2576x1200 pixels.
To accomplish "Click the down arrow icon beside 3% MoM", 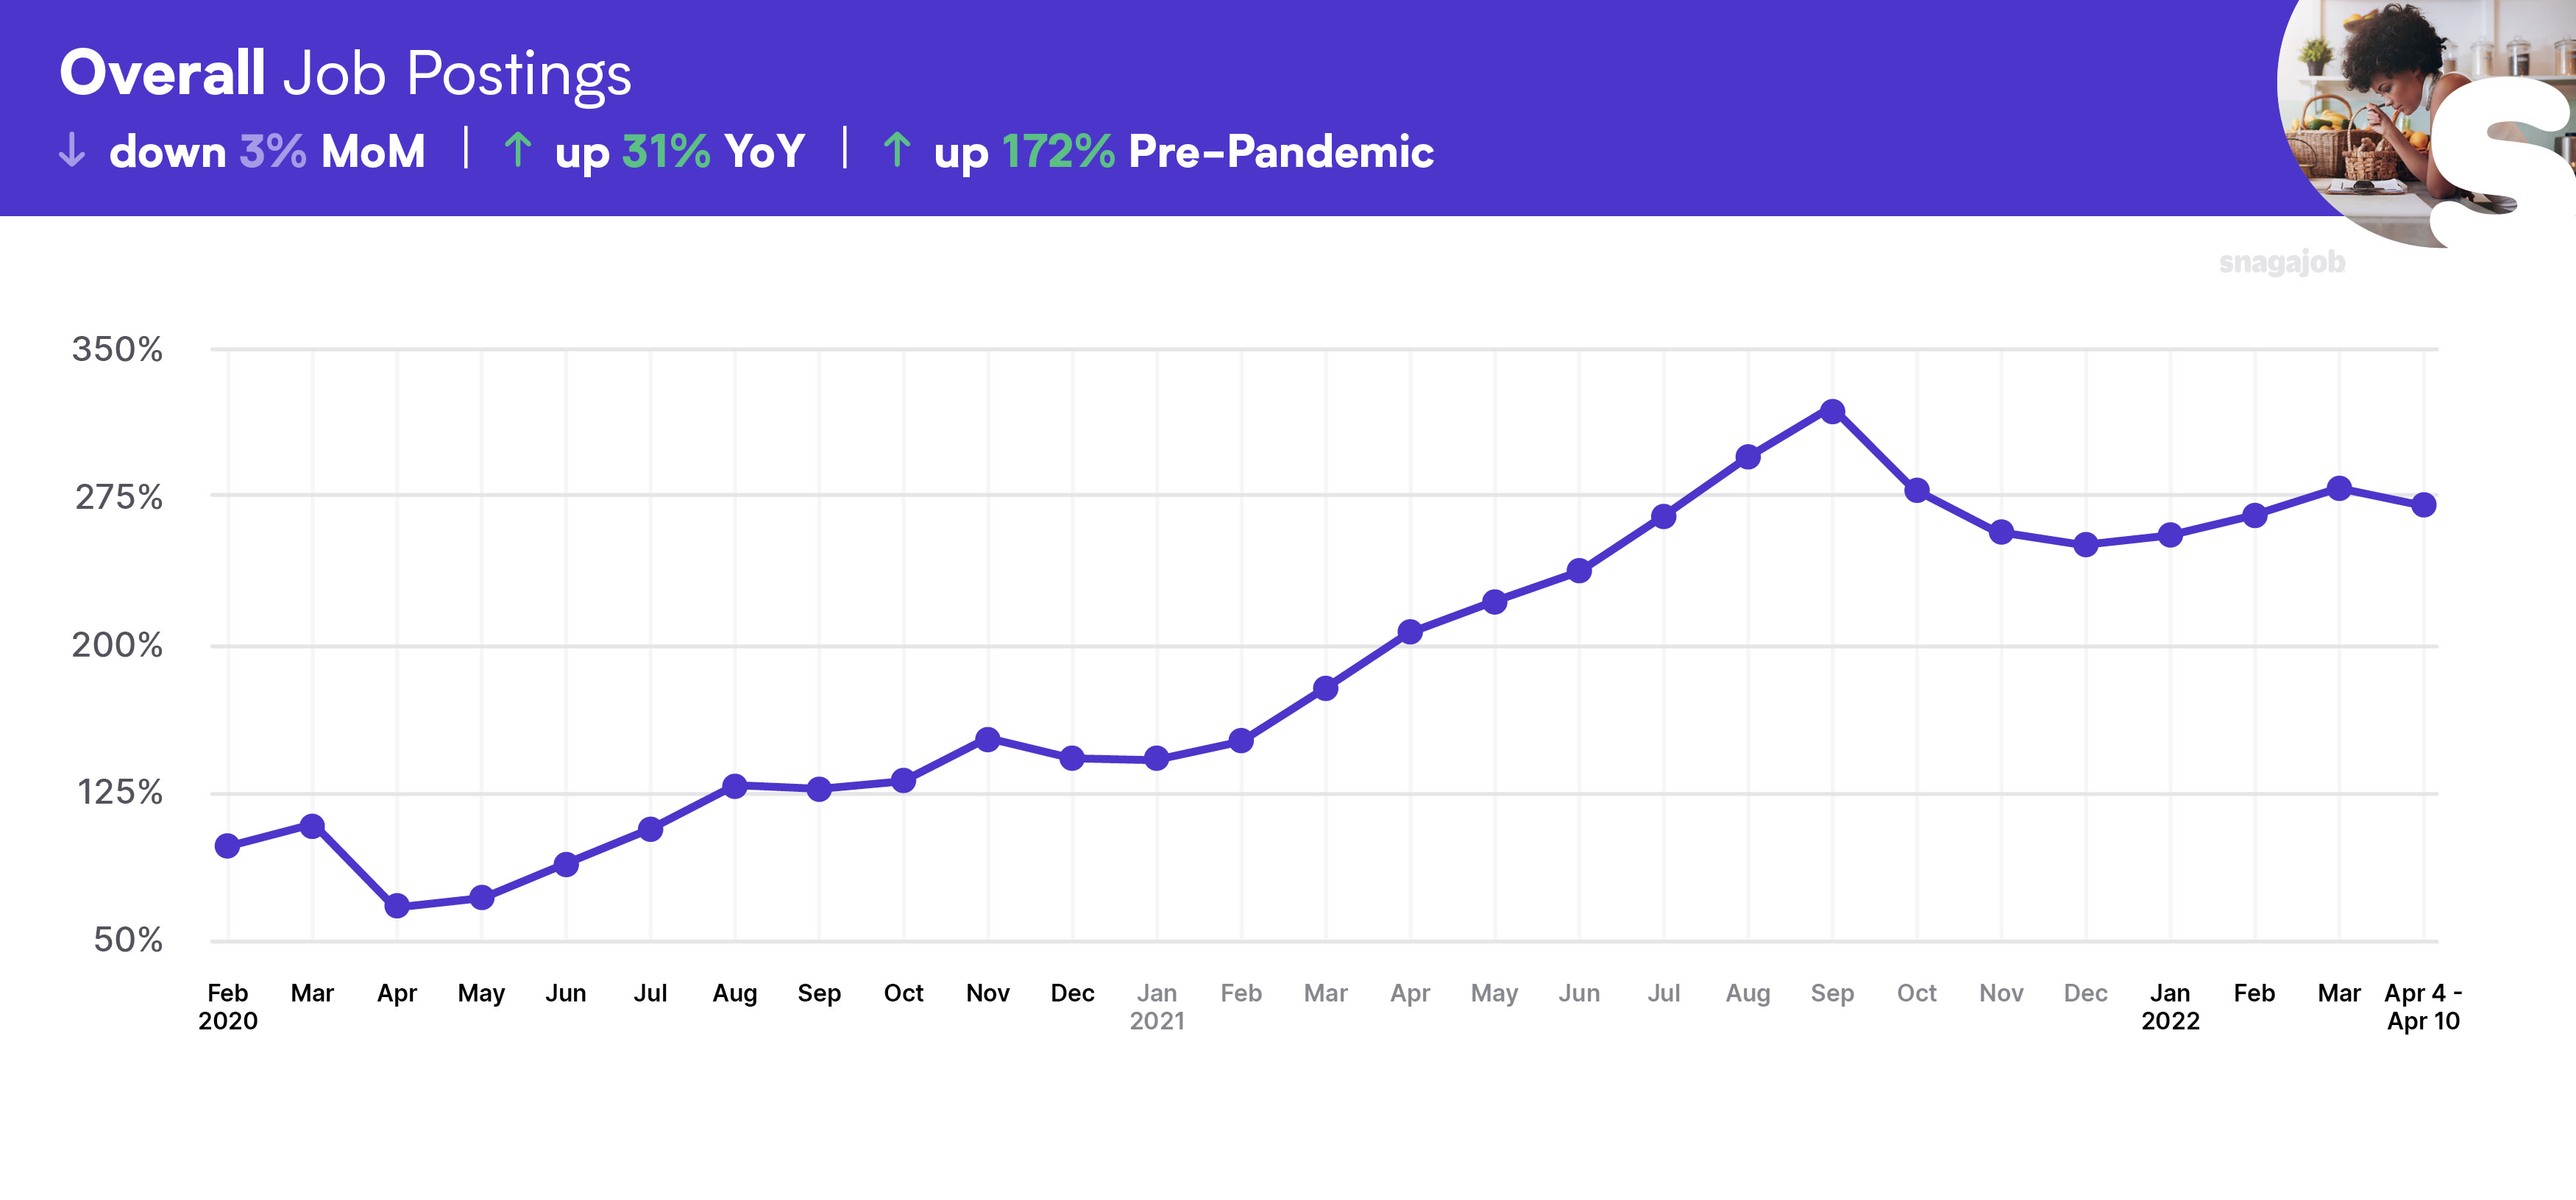I will tap(72, 150).
